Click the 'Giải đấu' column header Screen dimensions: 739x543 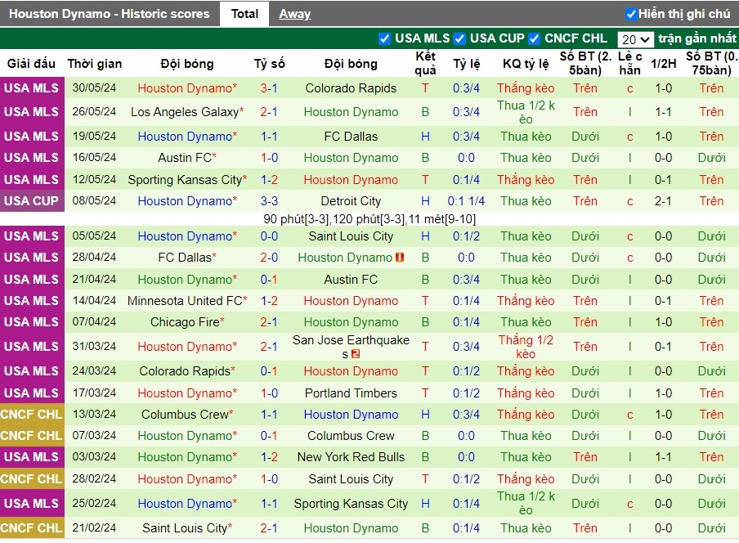31,64
